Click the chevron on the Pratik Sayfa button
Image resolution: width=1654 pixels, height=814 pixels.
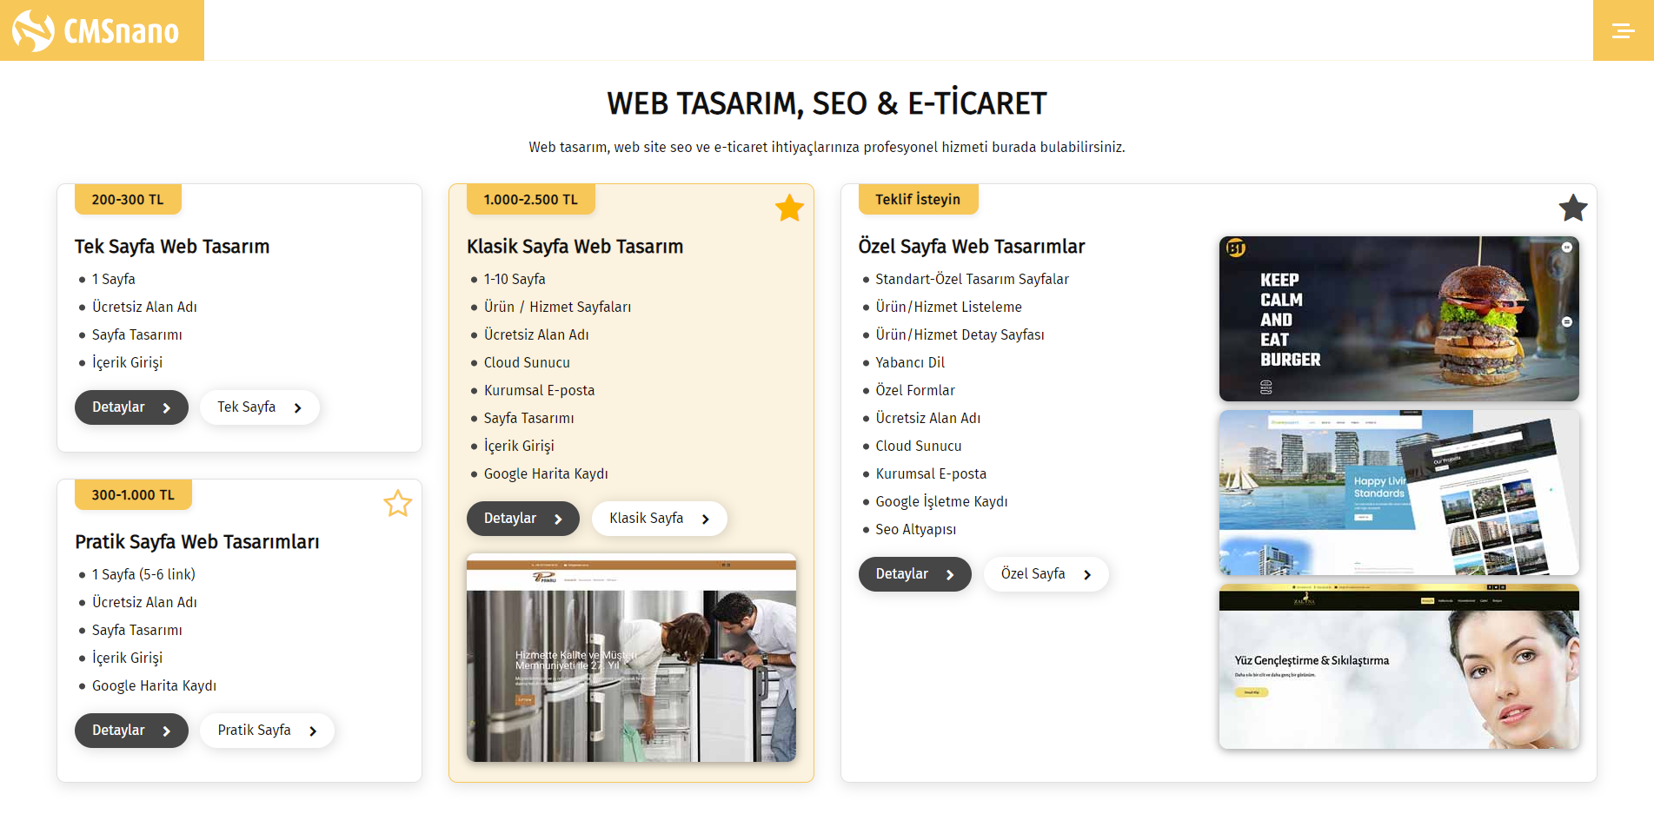[313, 731]
